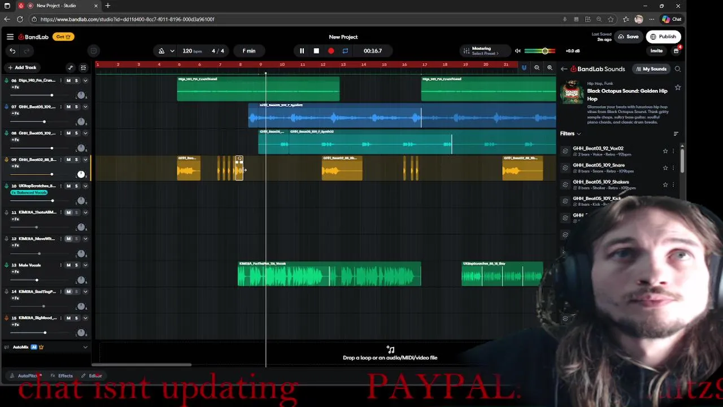Open the gift box rewards icon

pyautogui.click(x=676, y=51)
